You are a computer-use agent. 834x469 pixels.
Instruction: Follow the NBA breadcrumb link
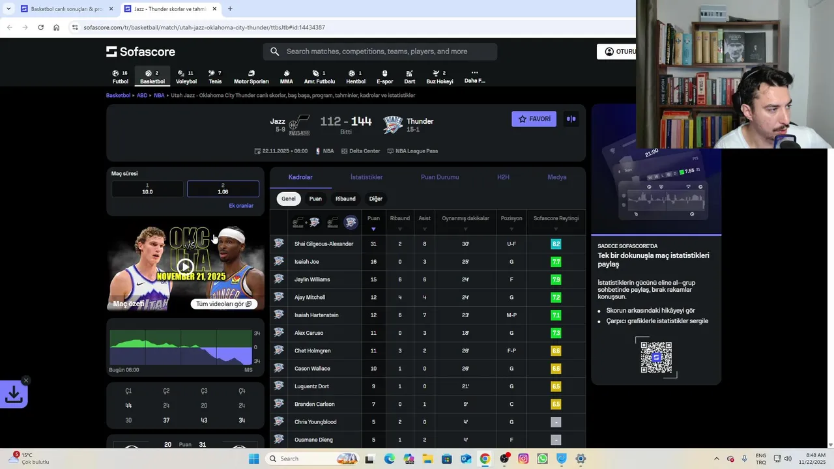coord(159,95)
